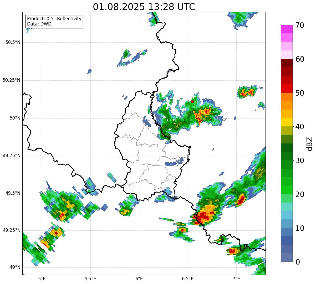Viewport: 316px width, 284px height.
Task: Click the 5°E longitude tick label
Action: tap(42, 278)
